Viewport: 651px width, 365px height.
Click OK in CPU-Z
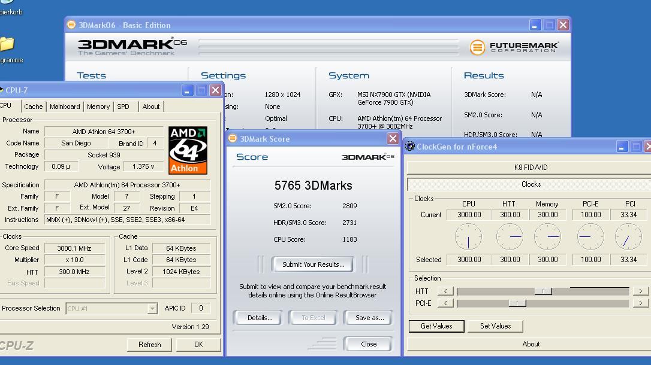click(x=198, y=344)
